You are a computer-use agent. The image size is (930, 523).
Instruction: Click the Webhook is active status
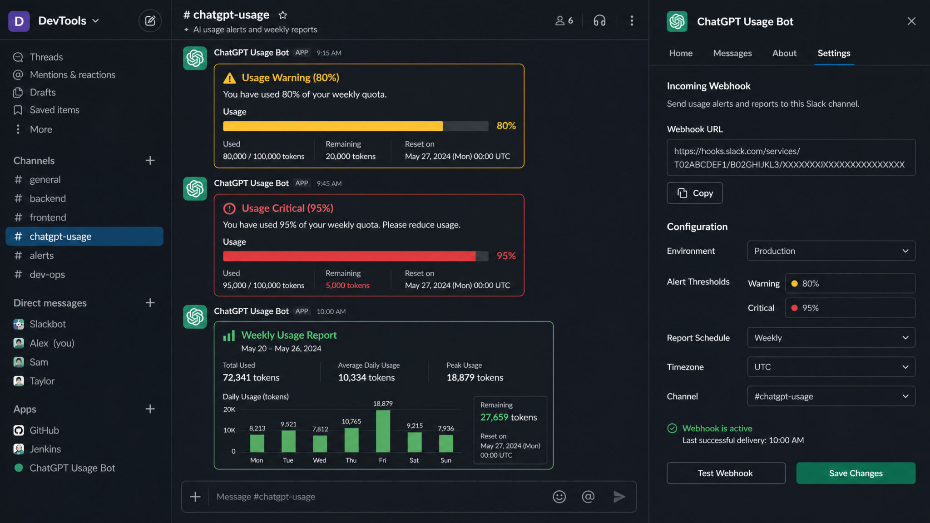[717, 429]
